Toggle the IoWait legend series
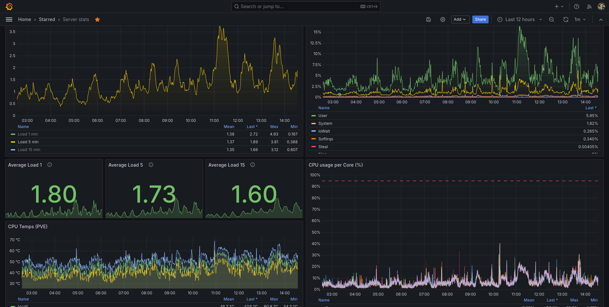The image size is (609, 307). tap(324, 131)
